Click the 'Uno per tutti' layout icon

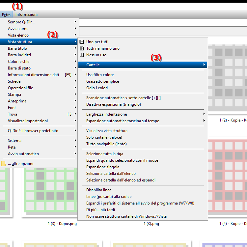(82, 42)
